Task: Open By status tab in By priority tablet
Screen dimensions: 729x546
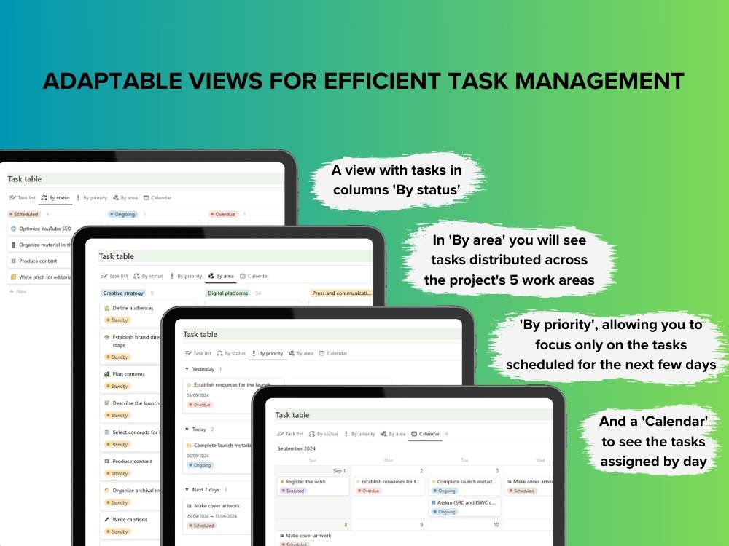Action: tap(231, 353)
